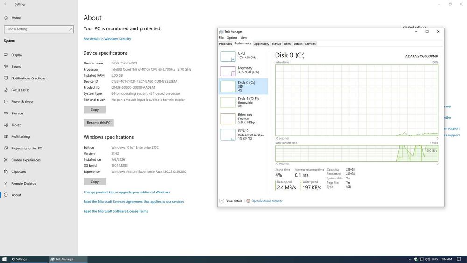Copy device specifications
This screenshot has height=263, width=467.
coord(94,110)
